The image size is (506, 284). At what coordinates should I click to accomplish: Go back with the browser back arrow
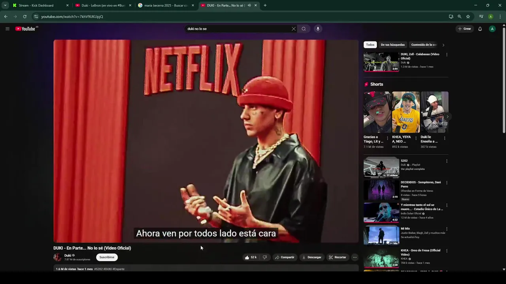(x=6, y=17)
